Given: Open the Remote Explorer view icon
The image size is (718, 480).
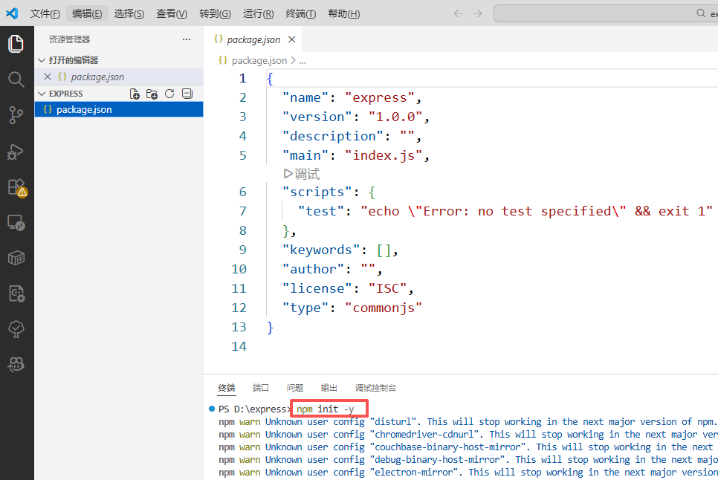Looking at the screenshot, I should point(16,222).
